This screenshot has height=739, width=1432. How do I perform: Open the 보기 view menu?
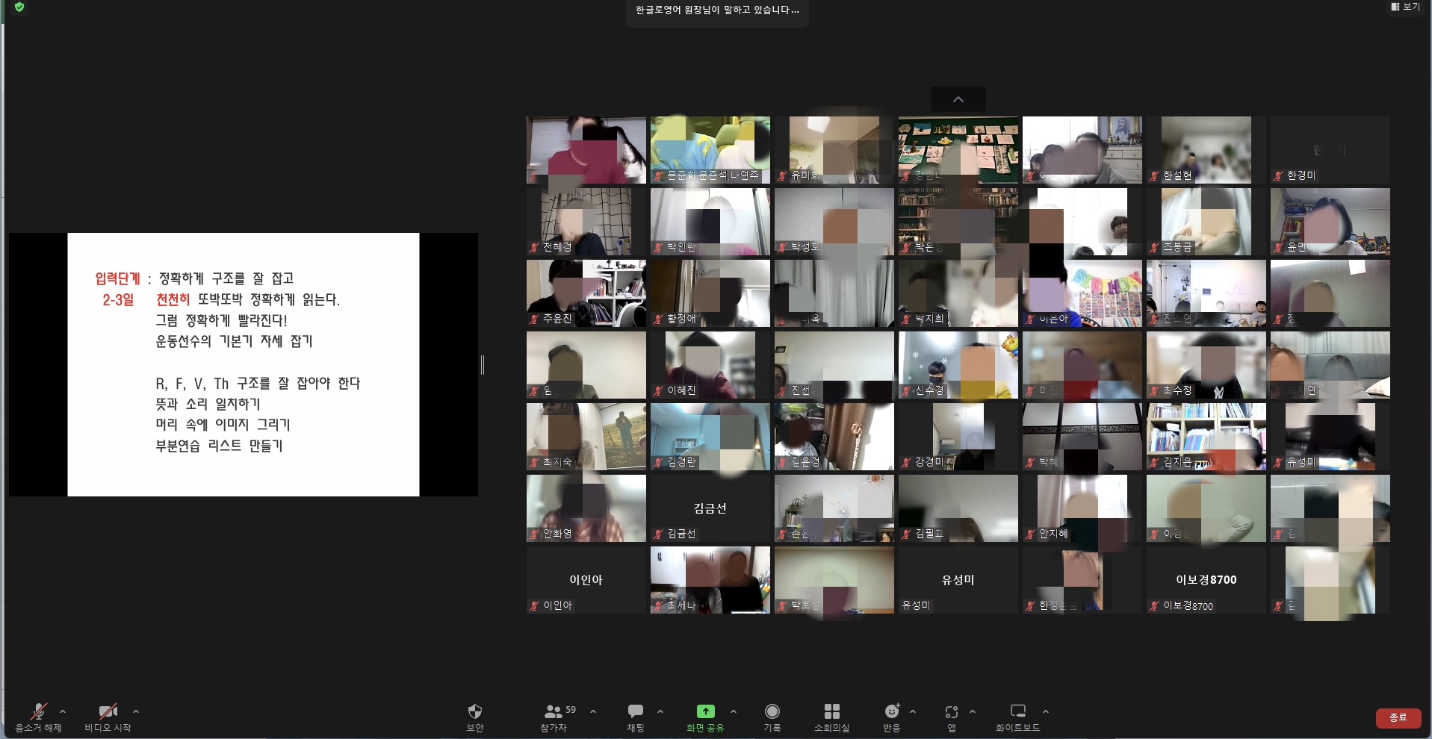[1405, 7]
